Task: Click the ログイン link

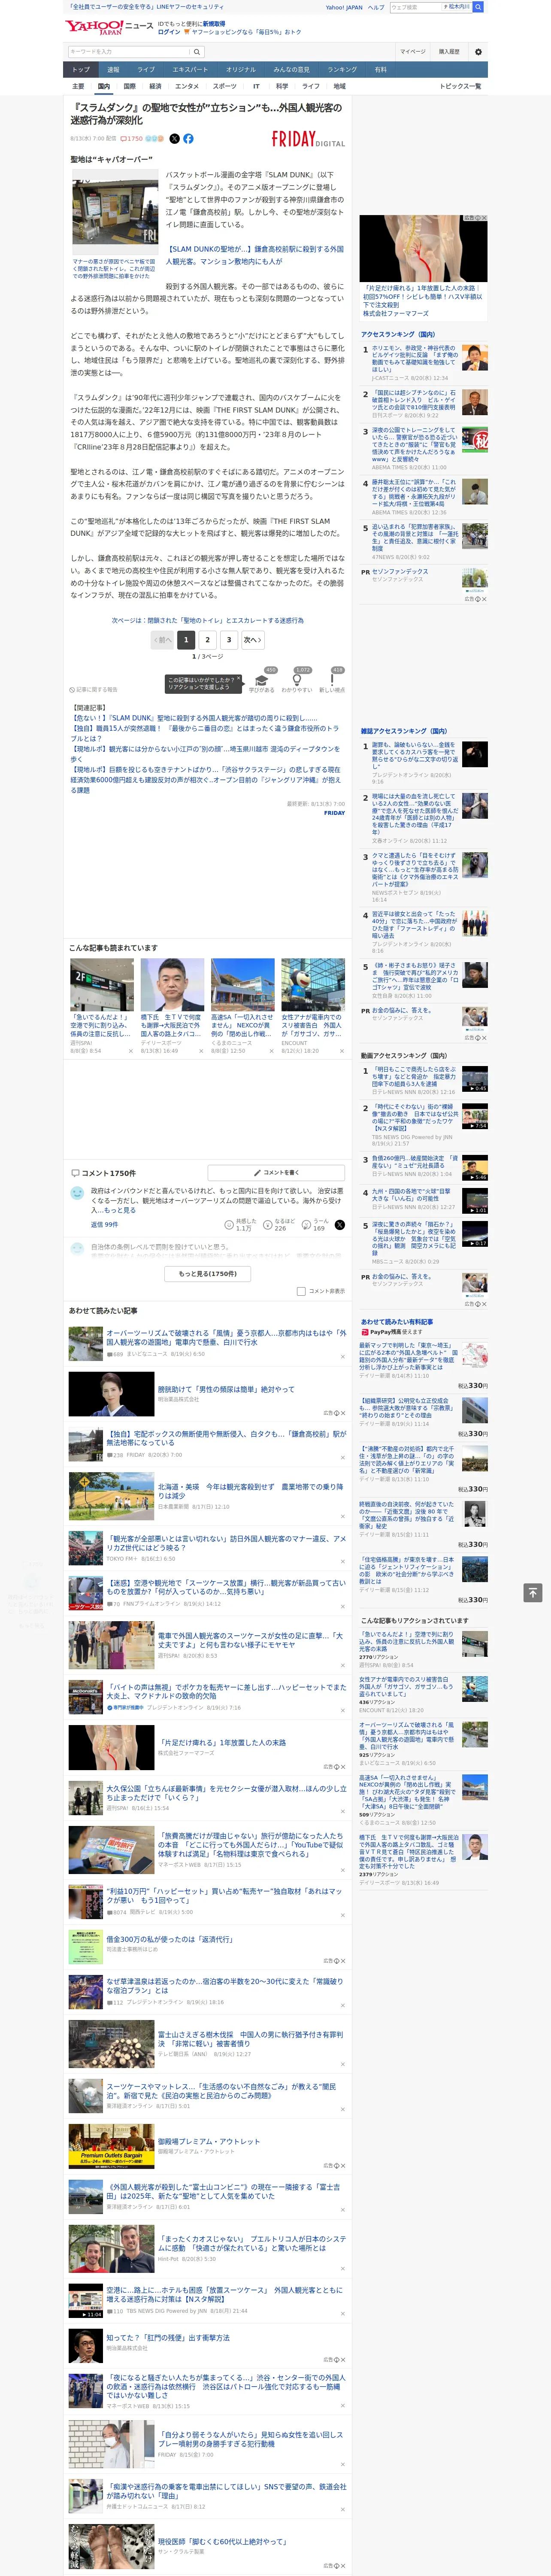Action: [x=169, y=32]
